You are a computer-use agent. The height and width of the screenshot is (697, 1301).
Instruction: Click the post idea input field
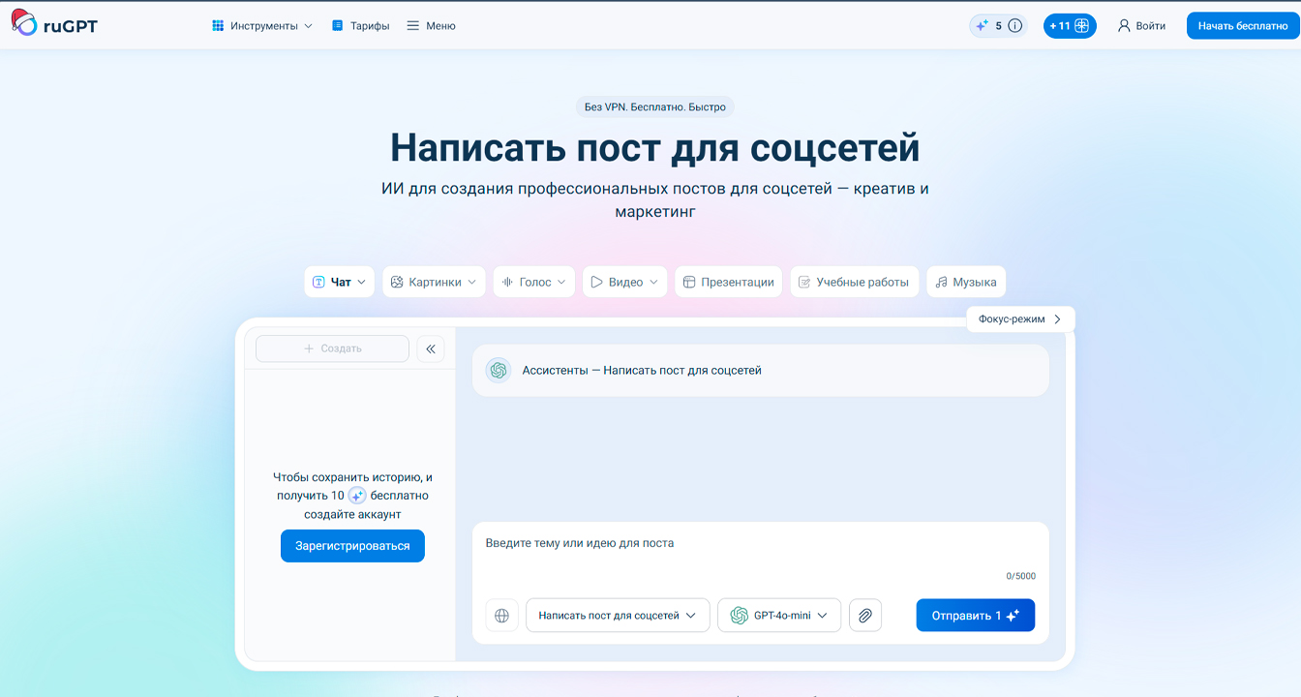(x=678, y=543)
